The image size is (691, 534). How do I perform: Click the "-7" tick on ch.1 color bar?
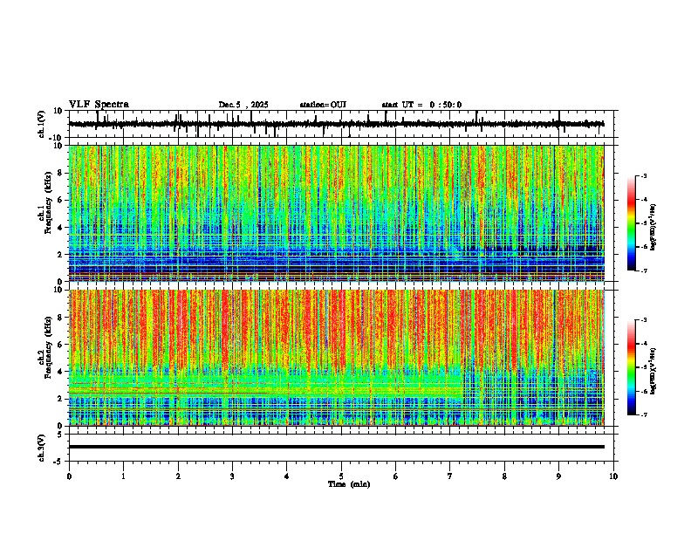coord(643,270)
